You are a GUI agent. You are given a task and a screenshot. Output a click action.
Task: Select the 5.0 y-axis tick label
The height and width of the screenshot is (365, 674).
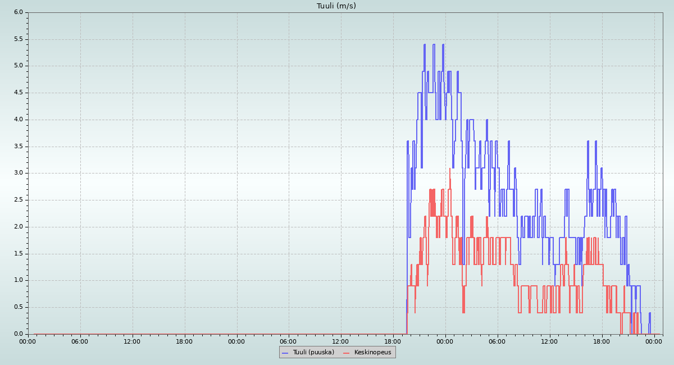[19, 66]
